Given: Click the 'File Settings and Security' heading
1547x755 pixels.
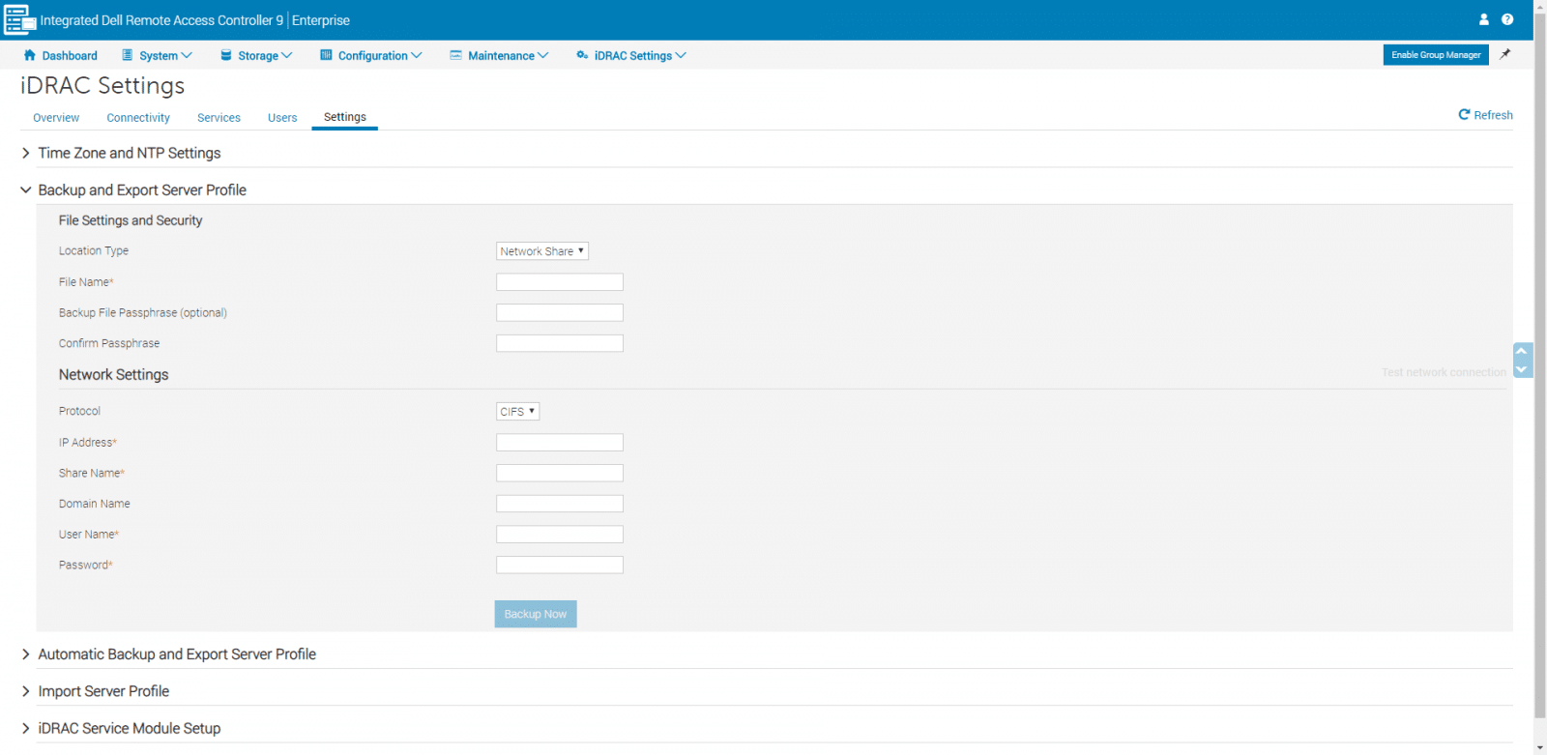Looking at the screenshot, I should pos(131,220).
